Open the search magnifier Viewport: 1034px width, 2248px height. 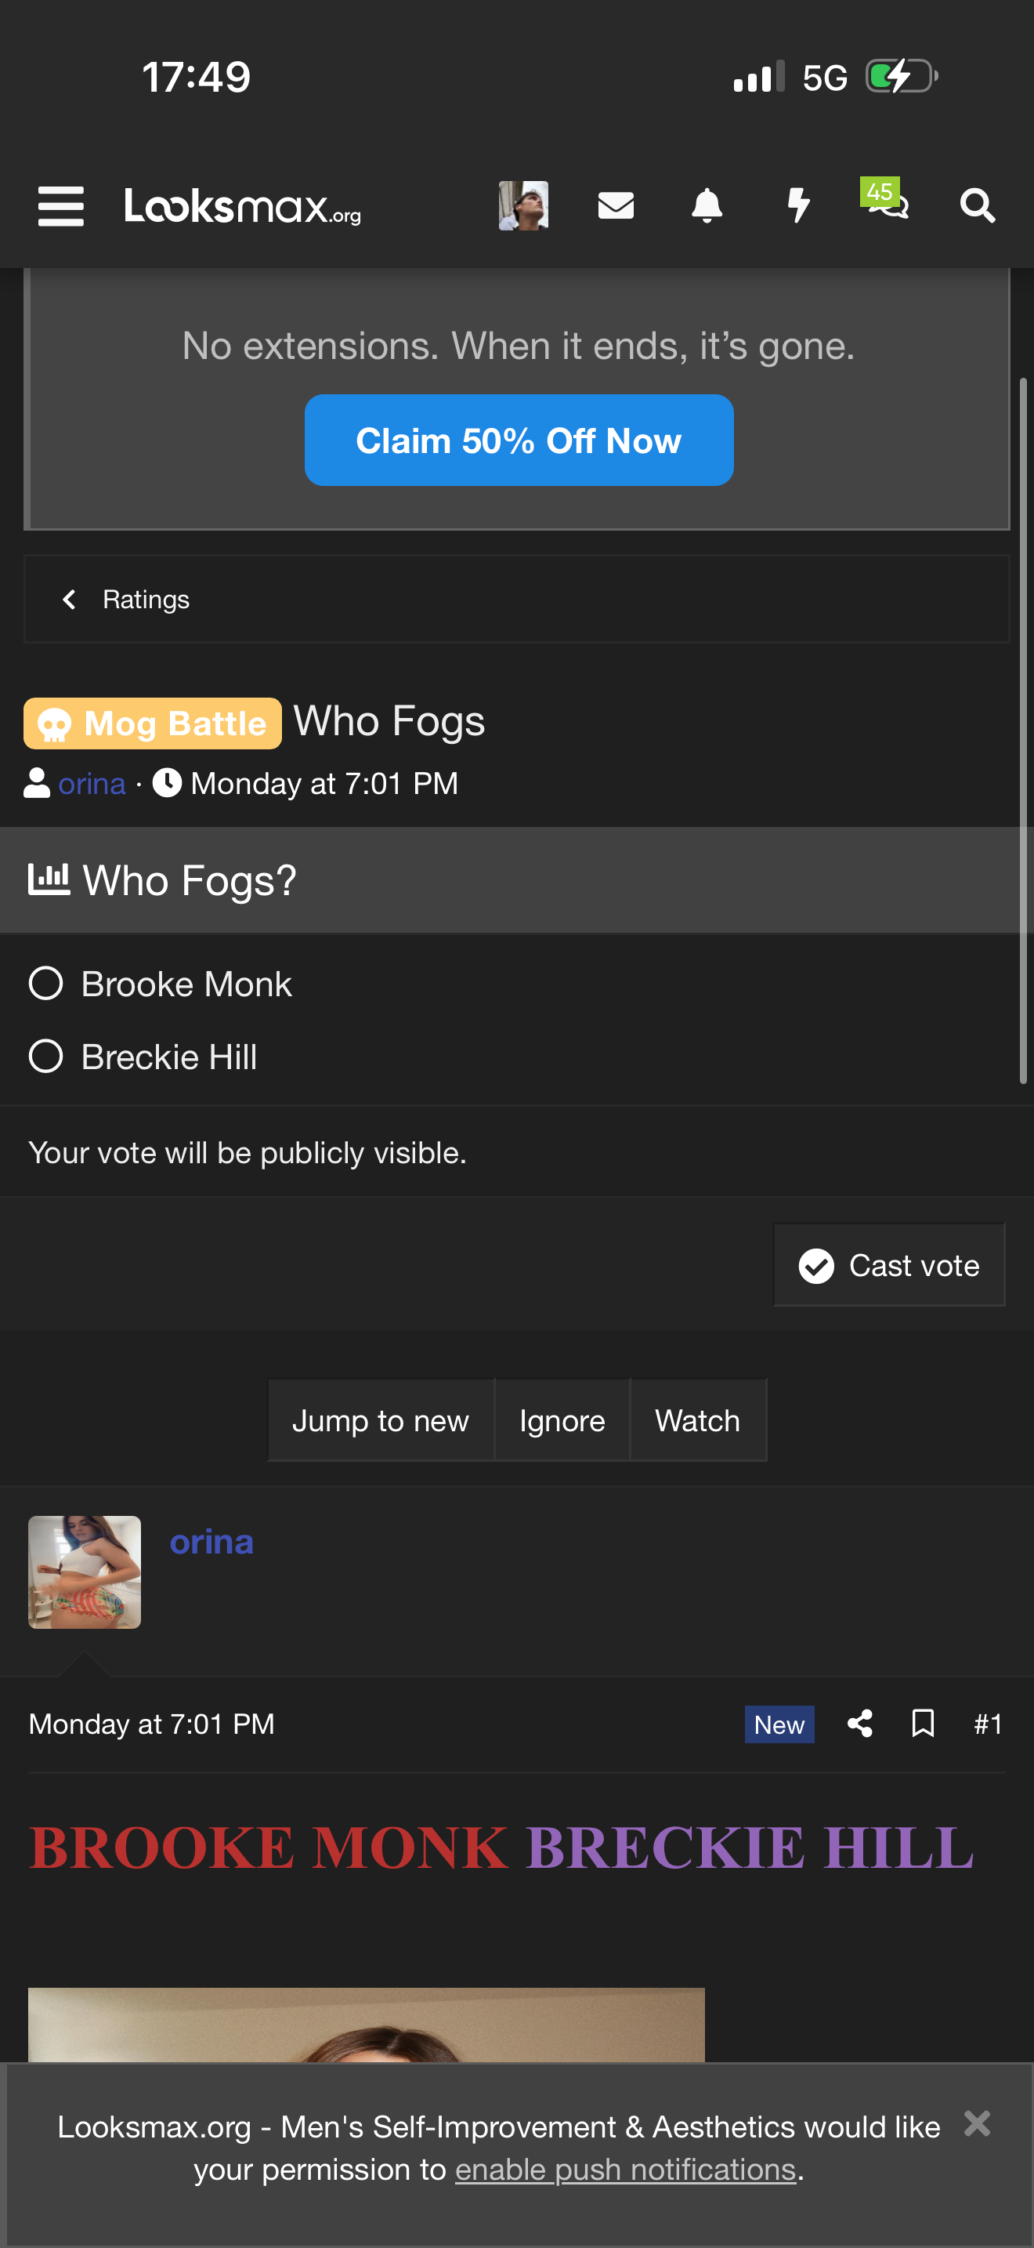tap(977, 206)
